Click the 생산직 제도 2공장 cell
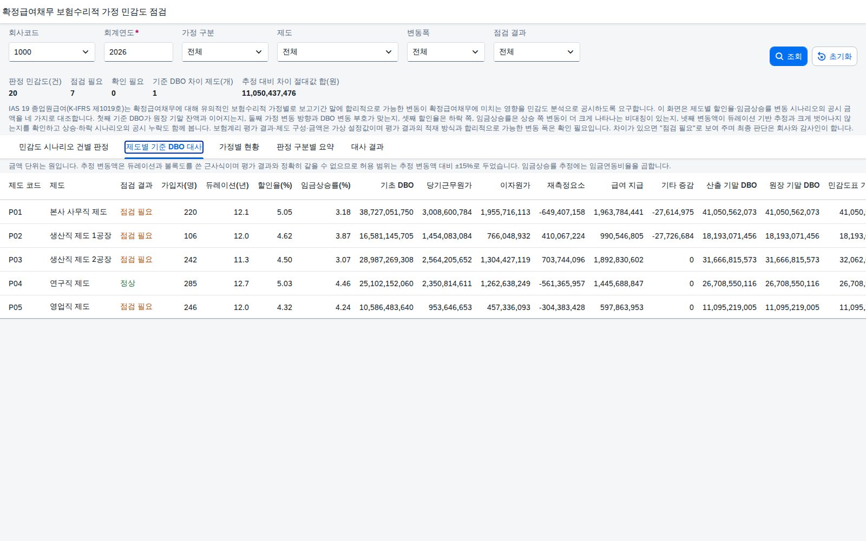Viewport: 866px width, 541px height. 81,260
